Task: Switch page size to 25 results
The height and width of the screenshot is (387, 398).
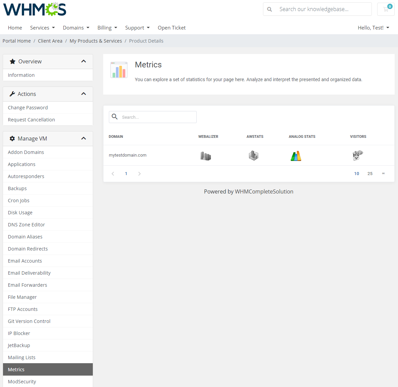Action: pyautogui.click(x=370, y=173)
